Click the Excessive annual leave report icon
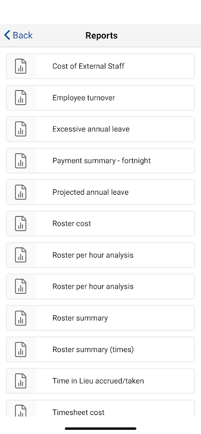 pyautogui.click(x=21, y=129)
